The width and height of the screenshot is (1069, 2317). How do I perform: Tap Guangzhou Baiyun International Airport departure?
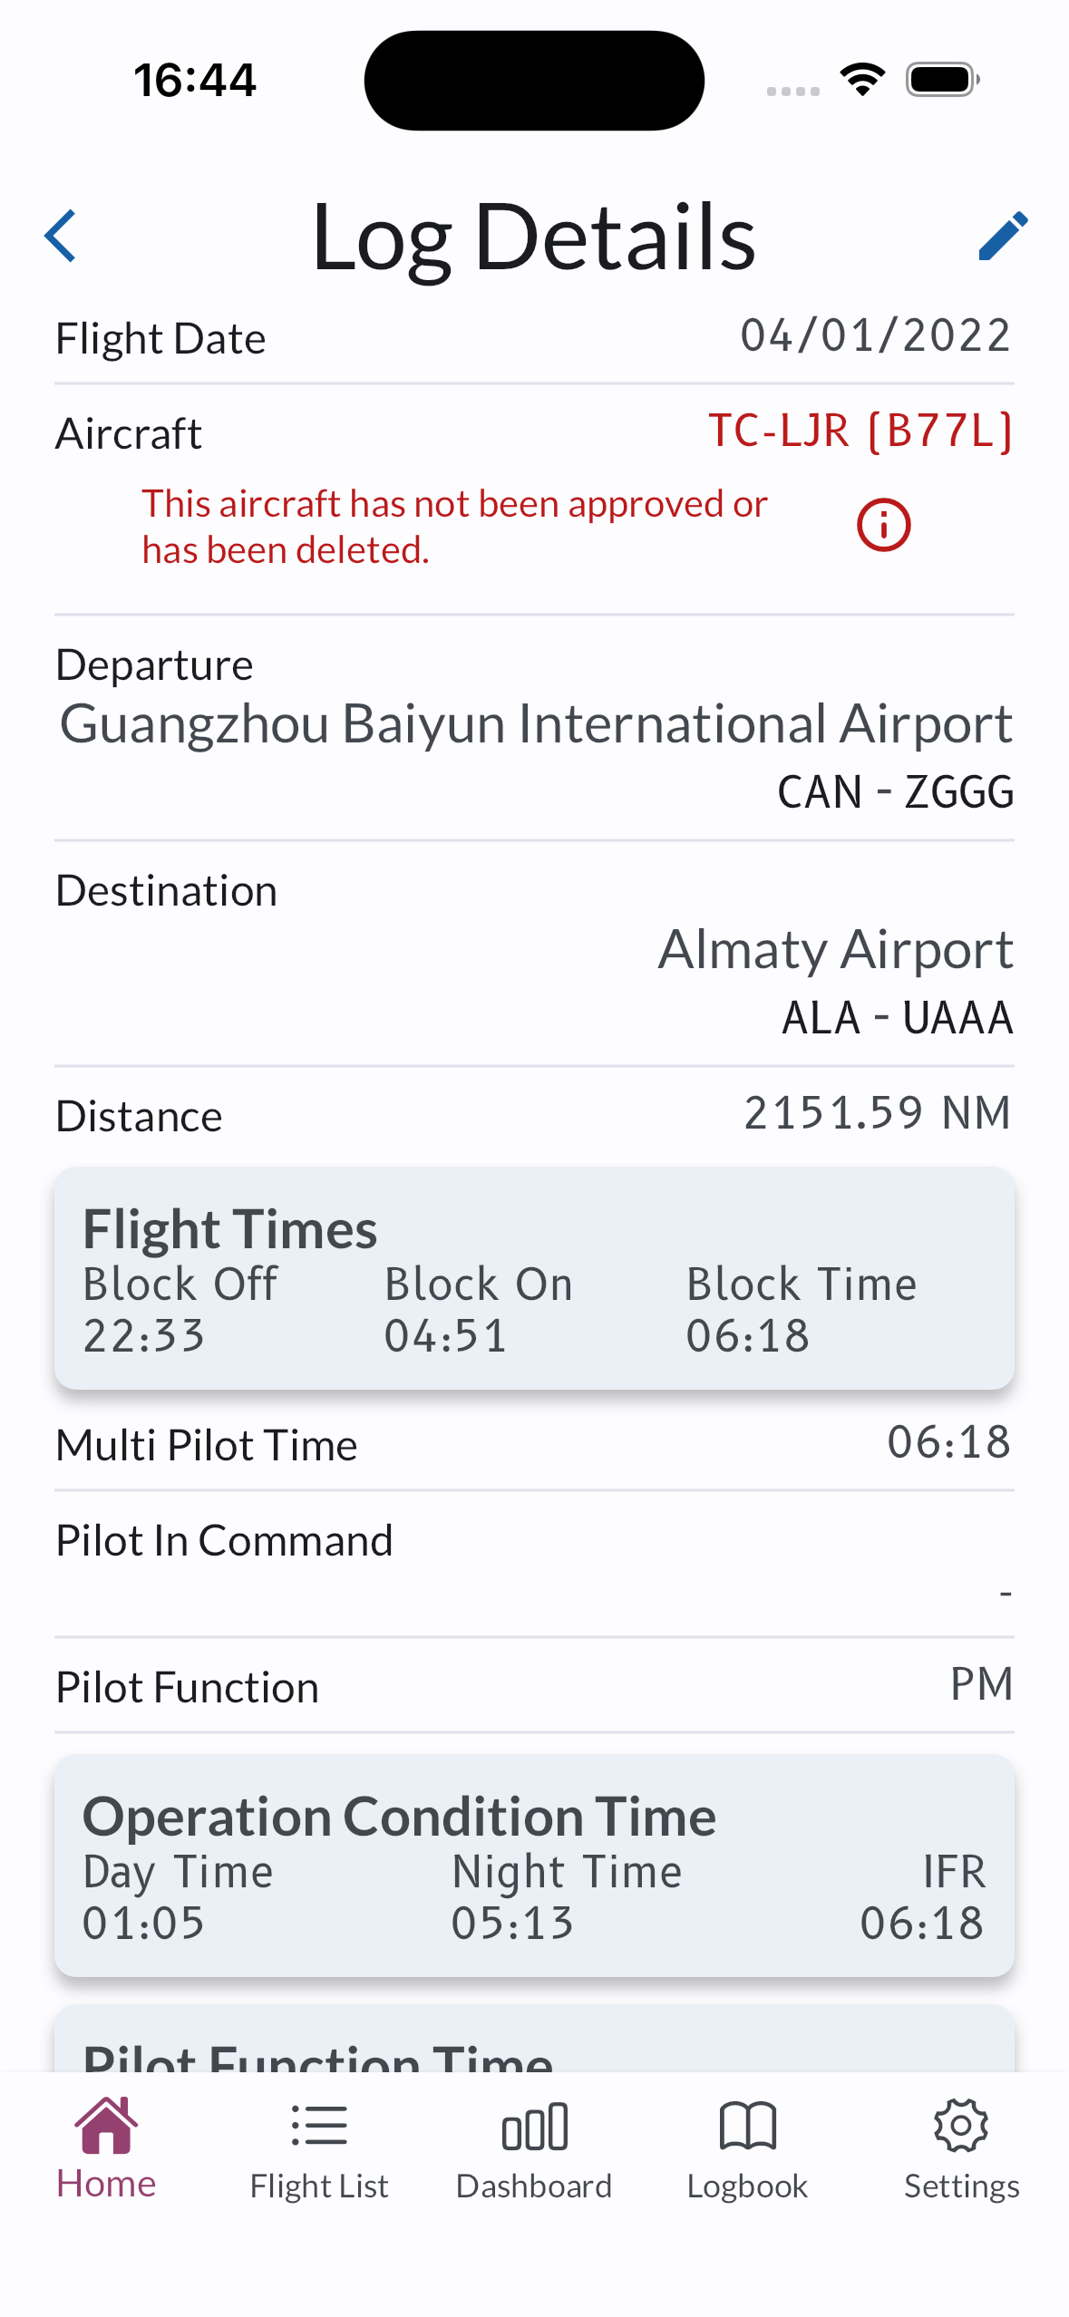coord(535,724)
